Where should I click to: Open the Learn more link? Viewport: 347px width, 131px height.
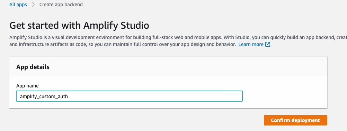[x=251, y=44]
